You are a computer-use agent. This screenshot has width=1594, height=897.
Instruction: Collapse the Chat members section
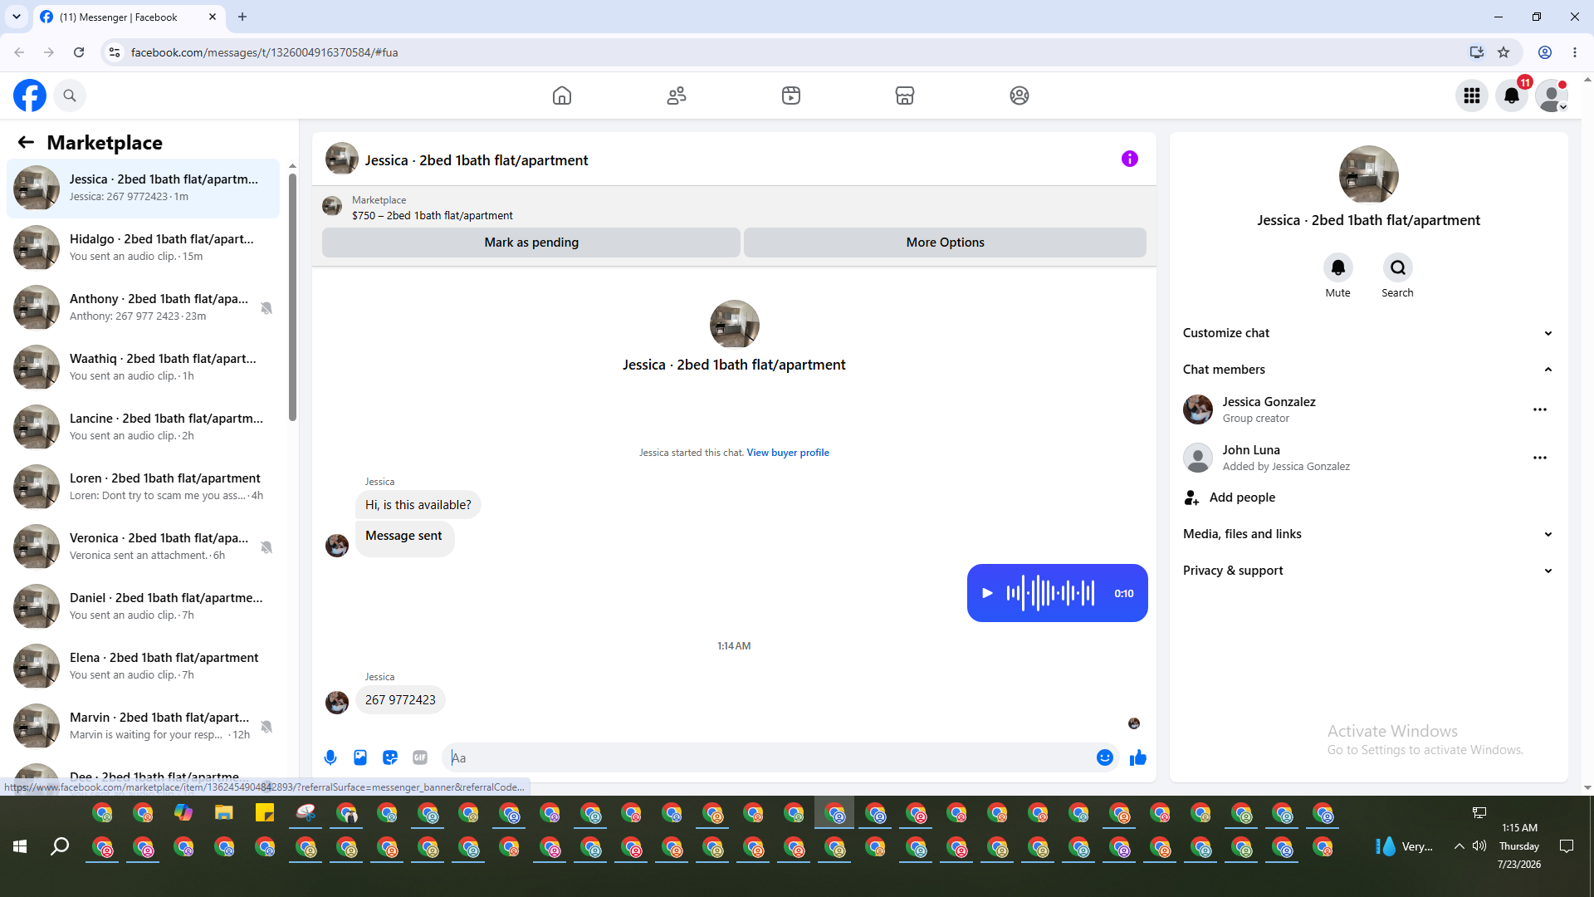pos(1367,370)
